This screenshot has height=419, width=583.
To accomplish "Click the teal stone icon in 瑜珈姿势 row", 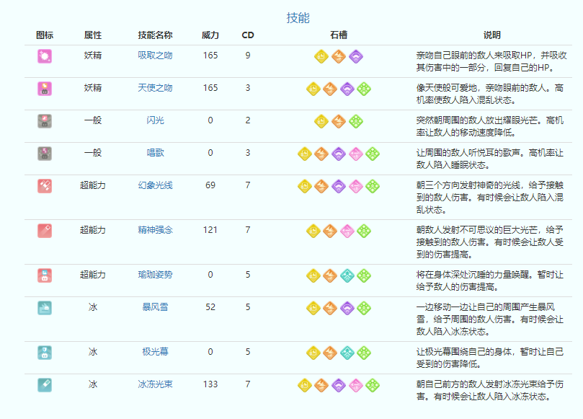I will 347,275.
